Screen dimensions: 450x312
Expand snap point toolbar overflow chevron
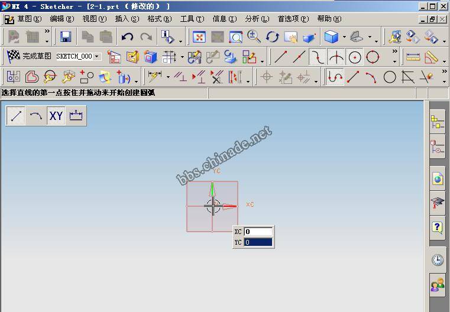(x=395, y=51)
